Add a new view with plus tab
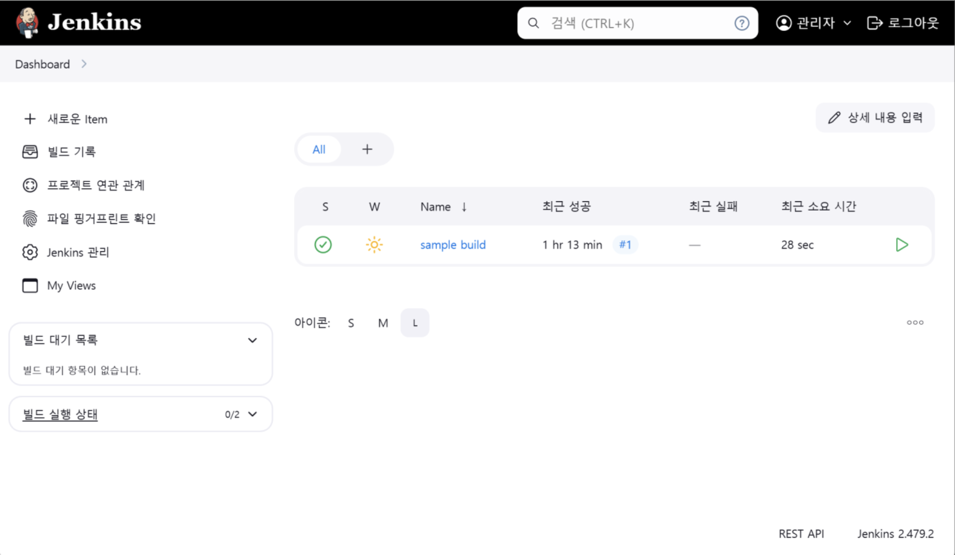Viewport: 955px width, 555px height. pyautogui.click(x=367, y=150)
